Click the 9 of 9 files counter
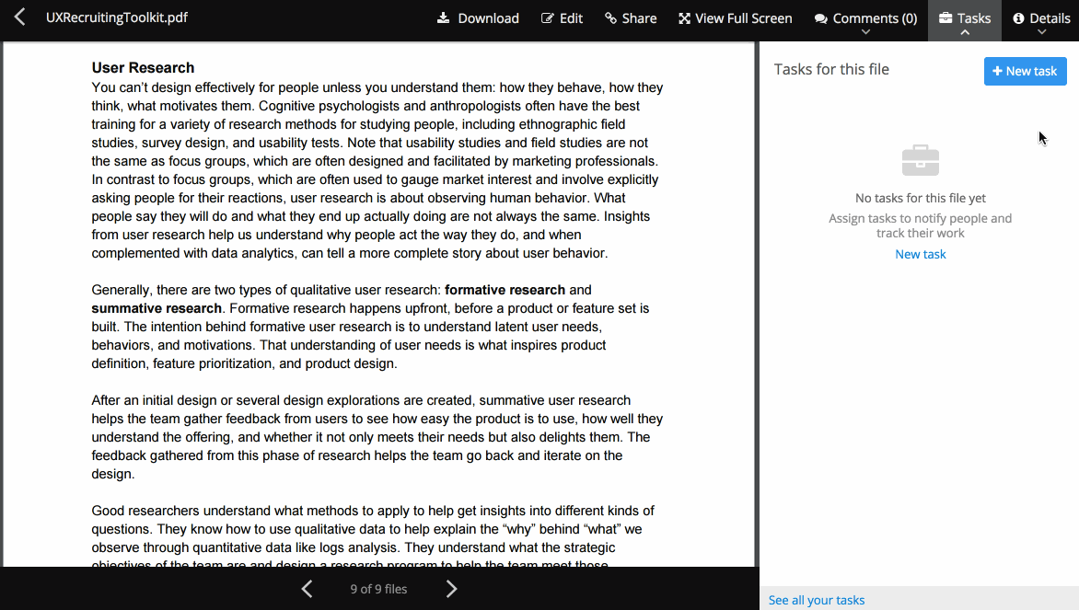The image size is (1079, 610). click(378, 589)
